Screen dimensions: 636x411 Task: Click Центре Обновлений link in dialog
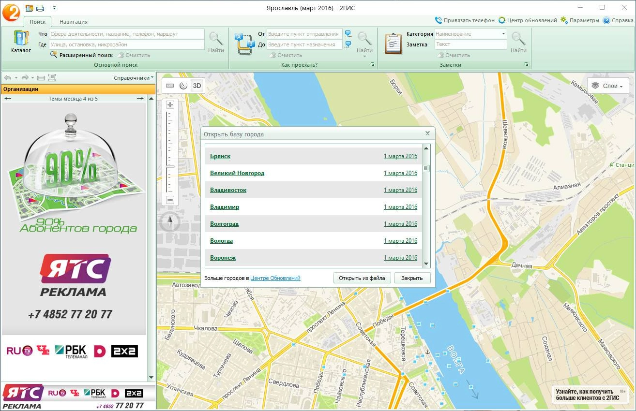[x=275, y=278]
